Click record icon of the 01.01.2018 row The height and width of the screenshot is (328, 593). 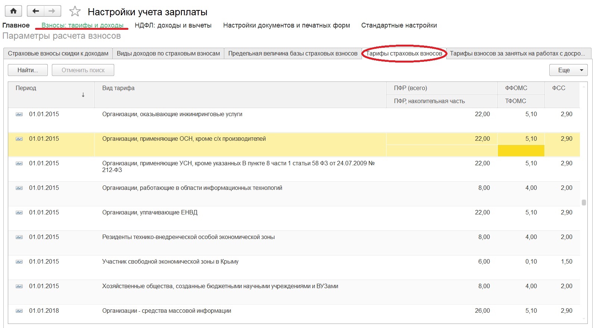[x=19, y=311]
